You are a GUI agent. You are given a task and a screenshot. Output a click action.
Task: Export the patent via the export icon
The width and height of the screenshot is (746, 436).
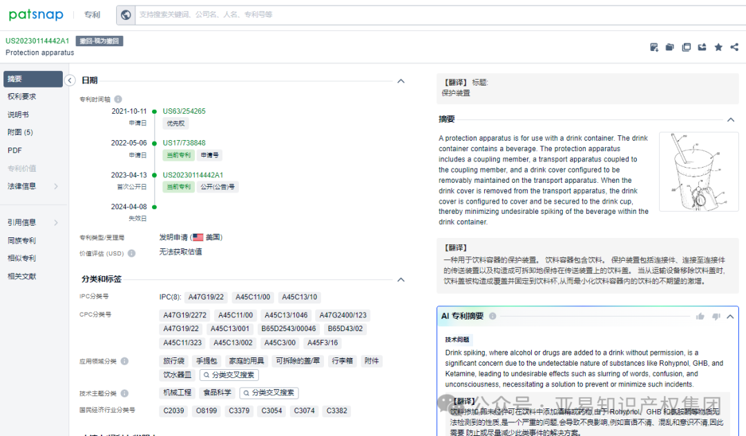coord(702,47)
